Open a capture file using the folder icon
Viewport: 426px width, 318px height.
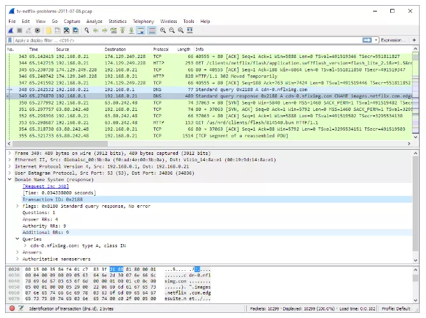(48, 30)
